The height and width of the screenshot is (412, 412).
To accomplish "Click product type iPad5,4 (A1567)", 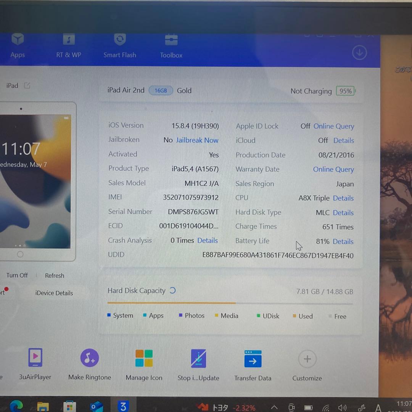I will coord(195,169).
